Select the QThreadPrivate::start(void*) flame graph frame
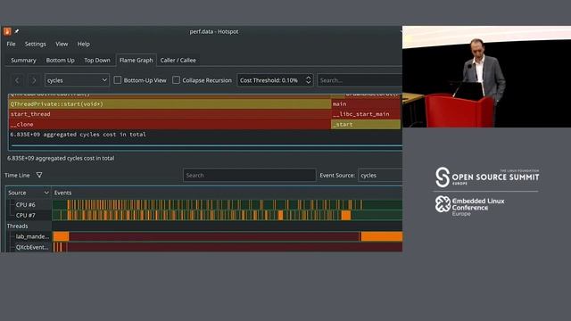Screen dimensions: 571x321 click(170, 104)
